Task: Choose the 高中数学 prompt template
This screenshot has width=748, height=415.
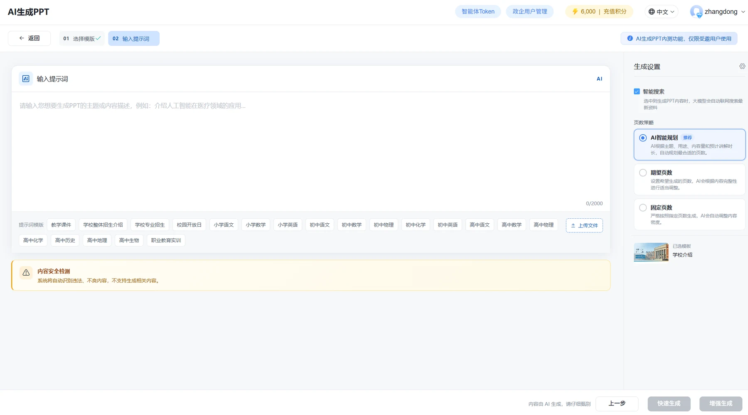Action: click(x=512, y=225)
